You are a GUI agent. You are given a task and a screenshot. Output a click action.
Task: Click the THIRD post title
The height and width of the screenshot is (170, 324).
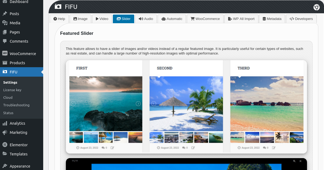point(244,68)
